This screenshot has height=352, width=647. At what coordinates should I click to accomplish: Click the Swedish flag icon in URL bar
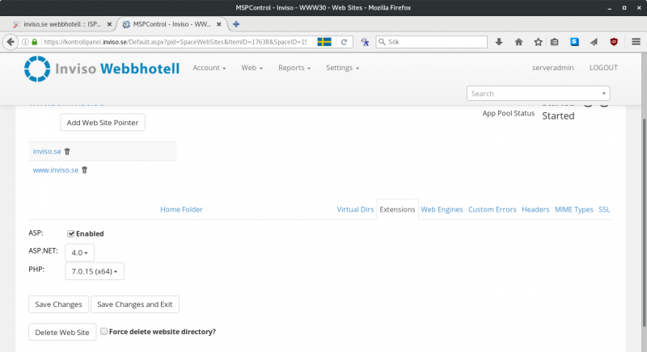click(324, 42)
